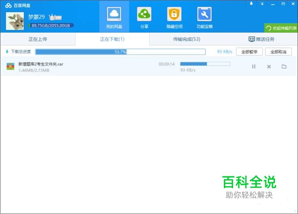Click total speed 93 KB/s beside progress bar
Viewport: 298px width, 214px height.
pos(225,51)
